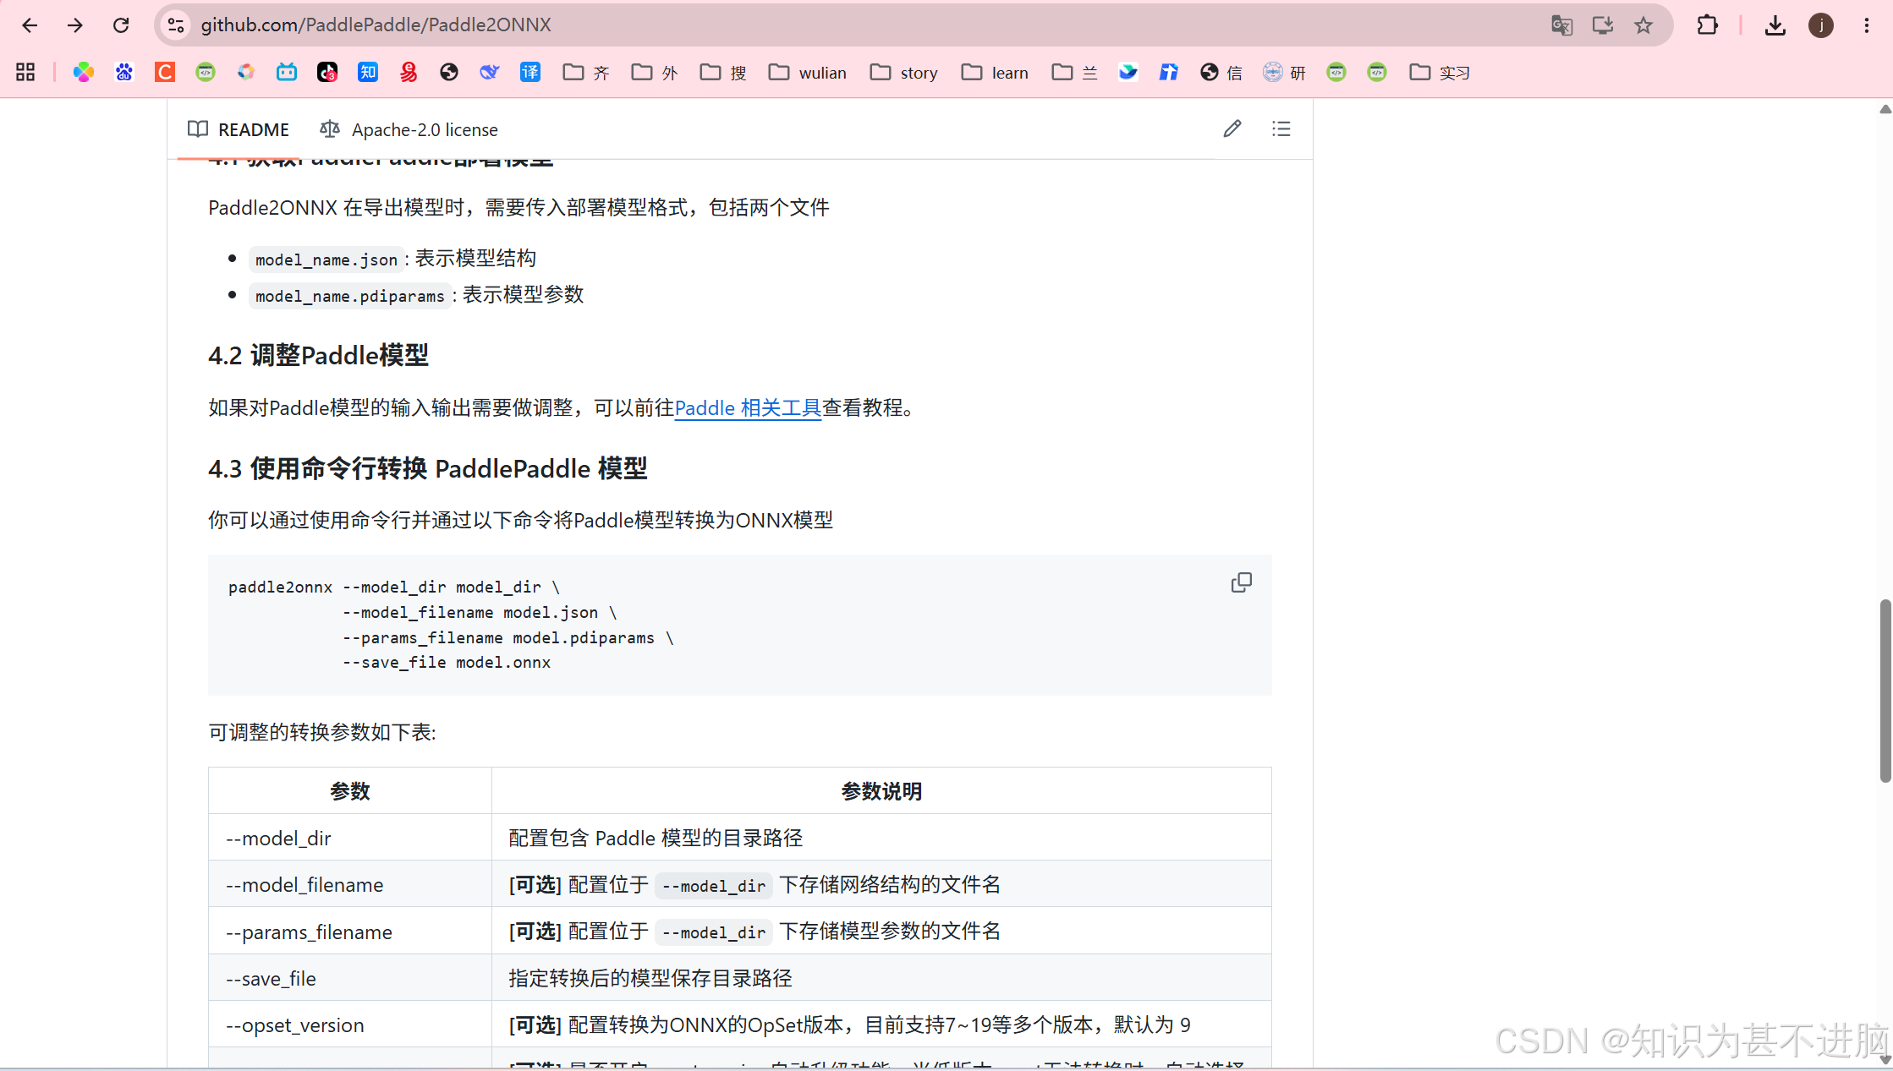Open the red NetEase-style bookmark icon
This screenshot has width=1893, height=1071.
[x=409, y=73]
